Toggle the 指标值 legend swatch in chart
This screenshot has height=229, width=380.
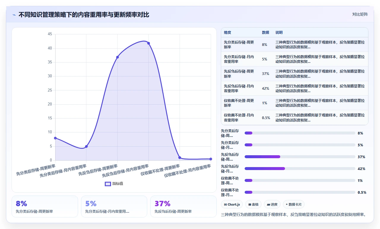pos(108,184)
